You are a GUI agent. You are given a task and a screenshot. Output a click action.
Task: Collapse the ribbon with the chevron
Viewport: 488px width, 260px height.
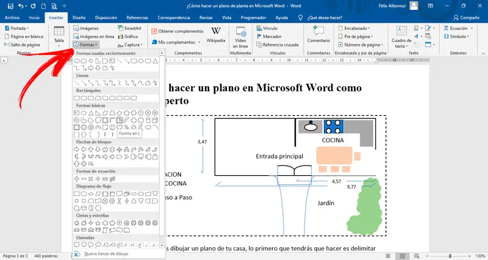point(483,53)
